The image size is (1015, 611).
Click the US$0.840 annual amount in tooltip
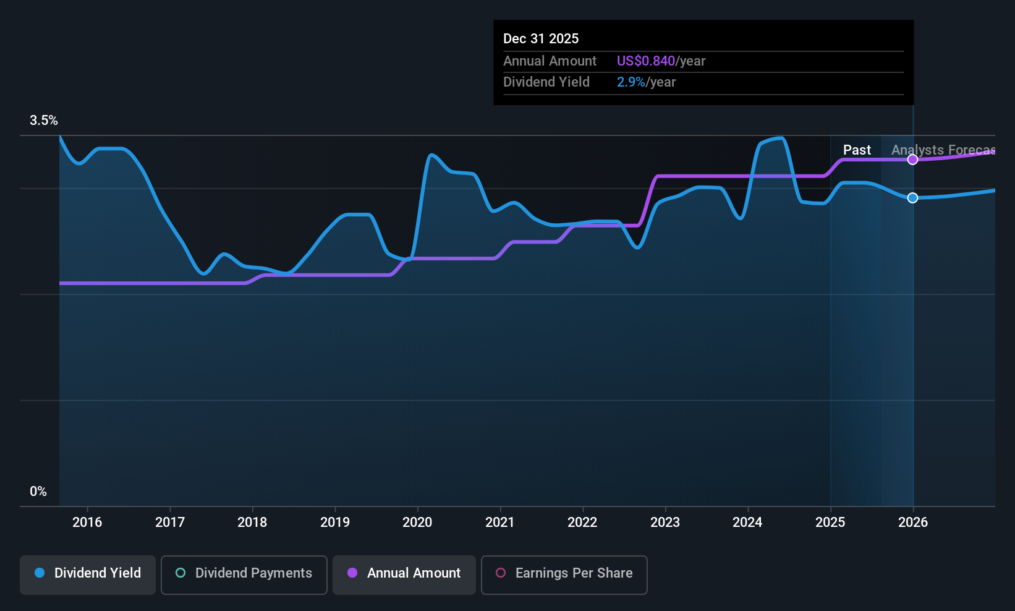click(x=646, y=61)
